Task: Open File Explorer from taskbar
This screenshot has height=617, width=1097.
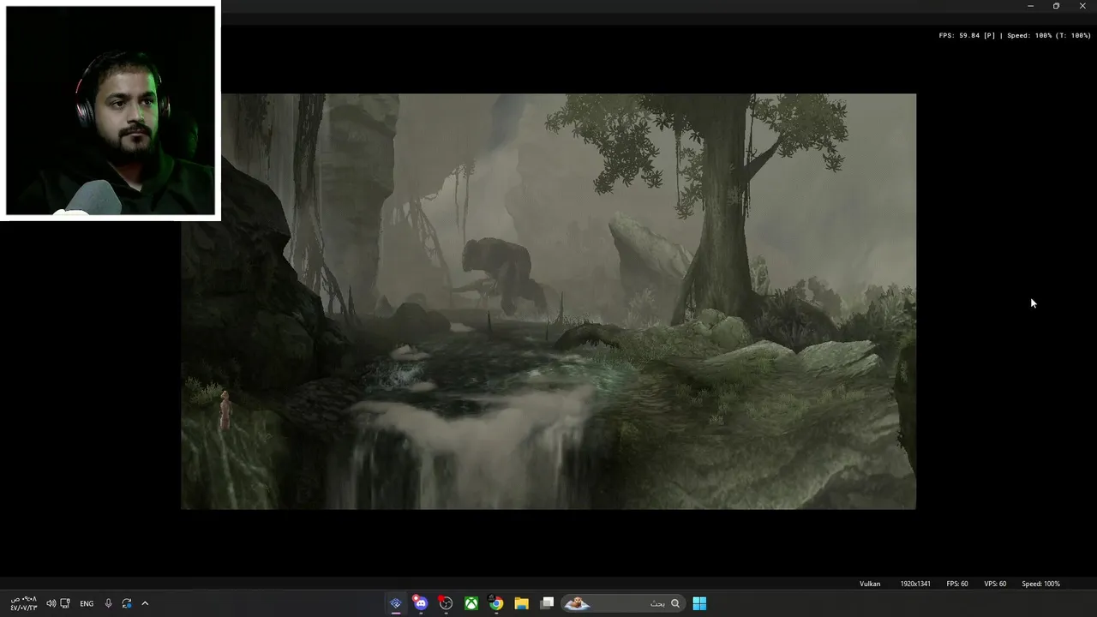Action: tap(521, 603)
